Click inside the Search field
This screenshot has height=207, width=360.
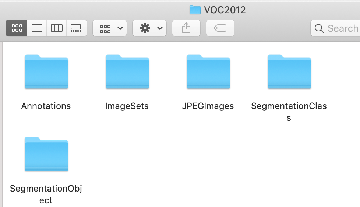[x=335, y=28]
